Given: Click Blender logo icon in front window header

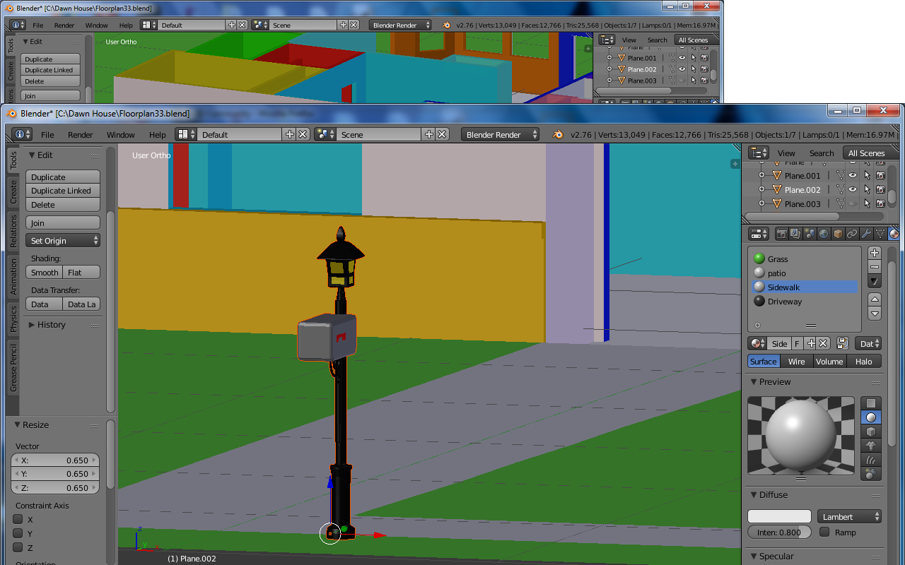Looking at the screenshot, I should coord(558,134).
